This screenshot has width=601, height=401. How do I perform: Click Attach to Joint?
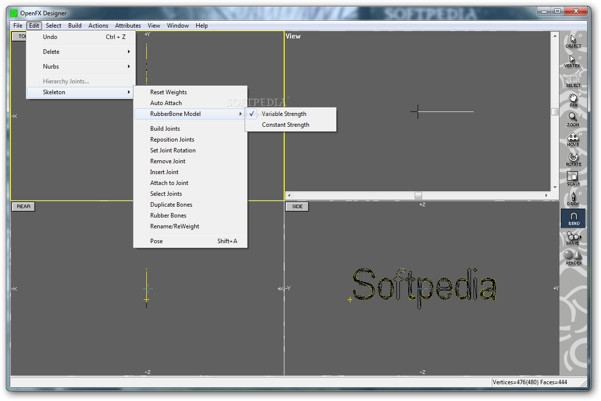coord(190,183)
